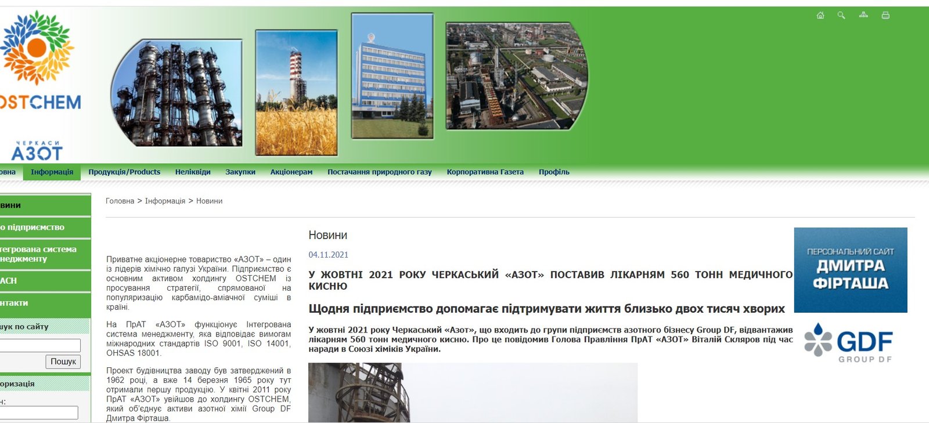Click the Інформація breadcrumb link
This screenshot has height=423, width=929.
pyautogui.click(x=165, y=201)
